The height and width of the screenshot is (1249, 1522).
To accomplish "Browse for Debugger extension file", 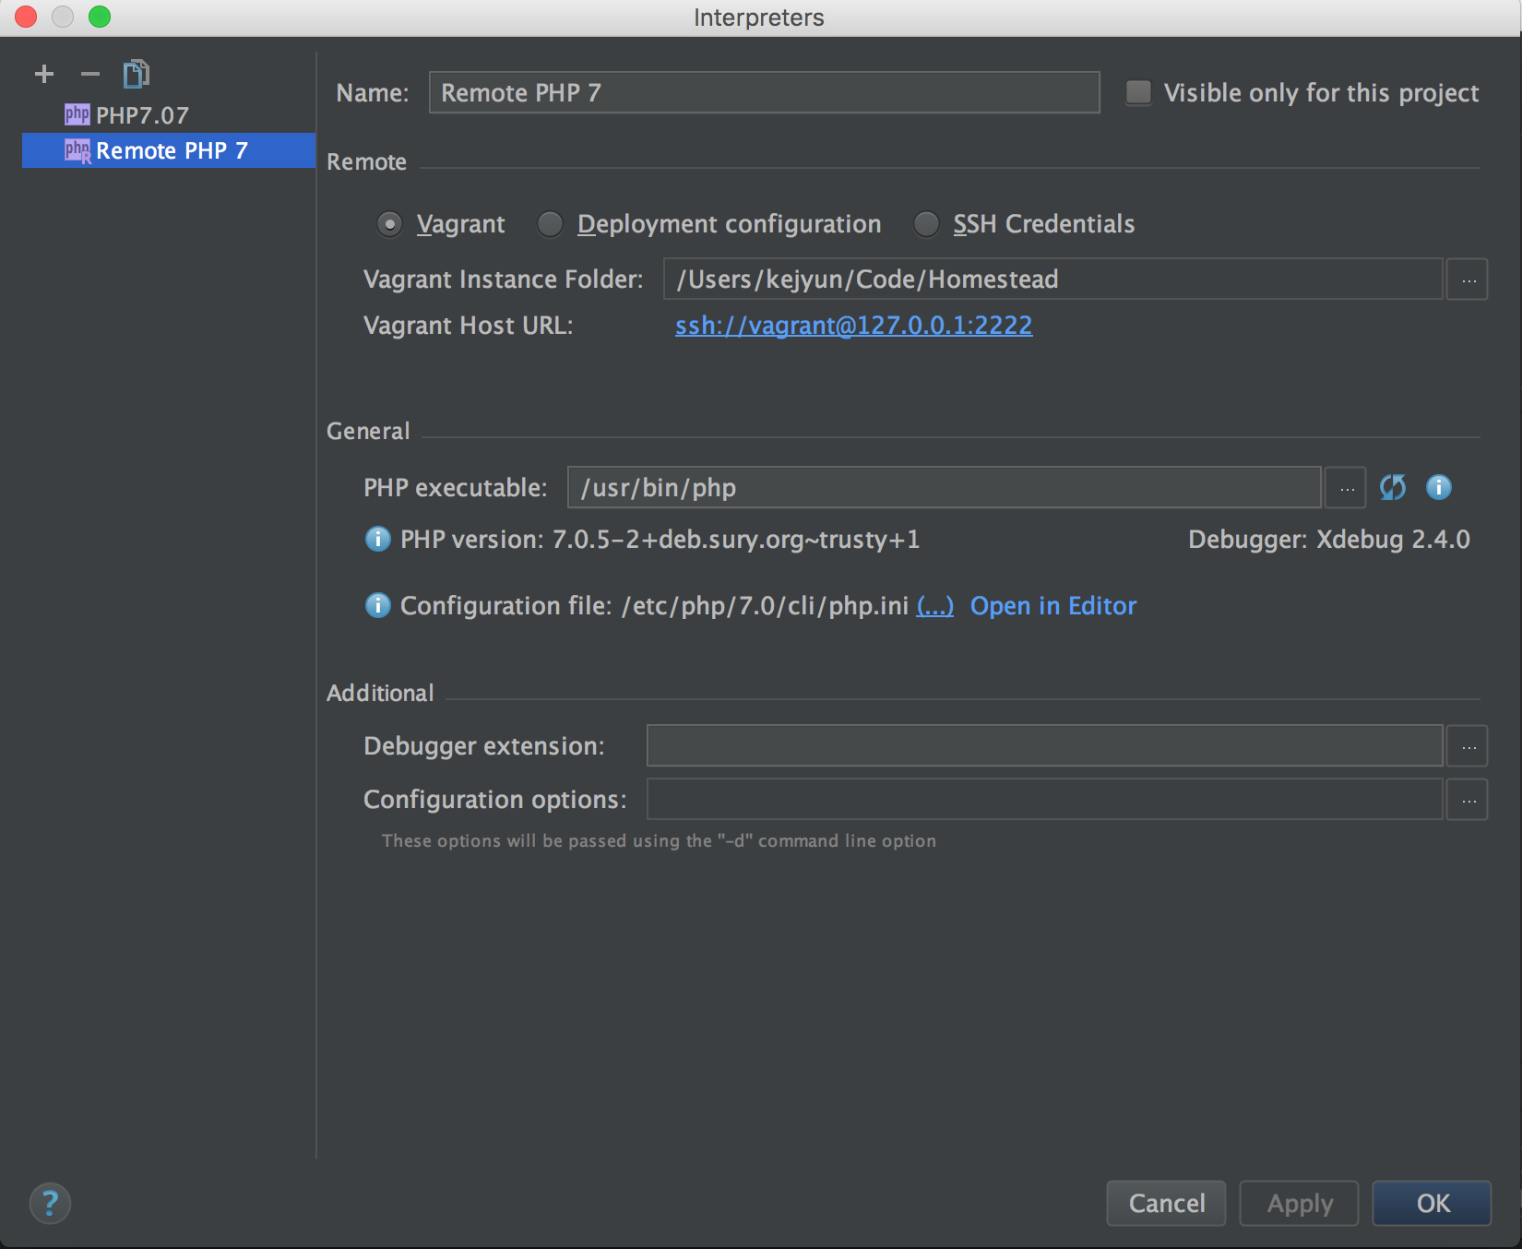I will click(x=1468, y=746).
